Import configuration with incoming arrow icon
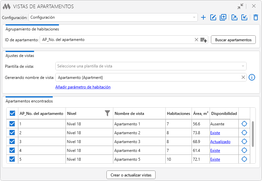 pyautogui.click(x=244, y=17)
